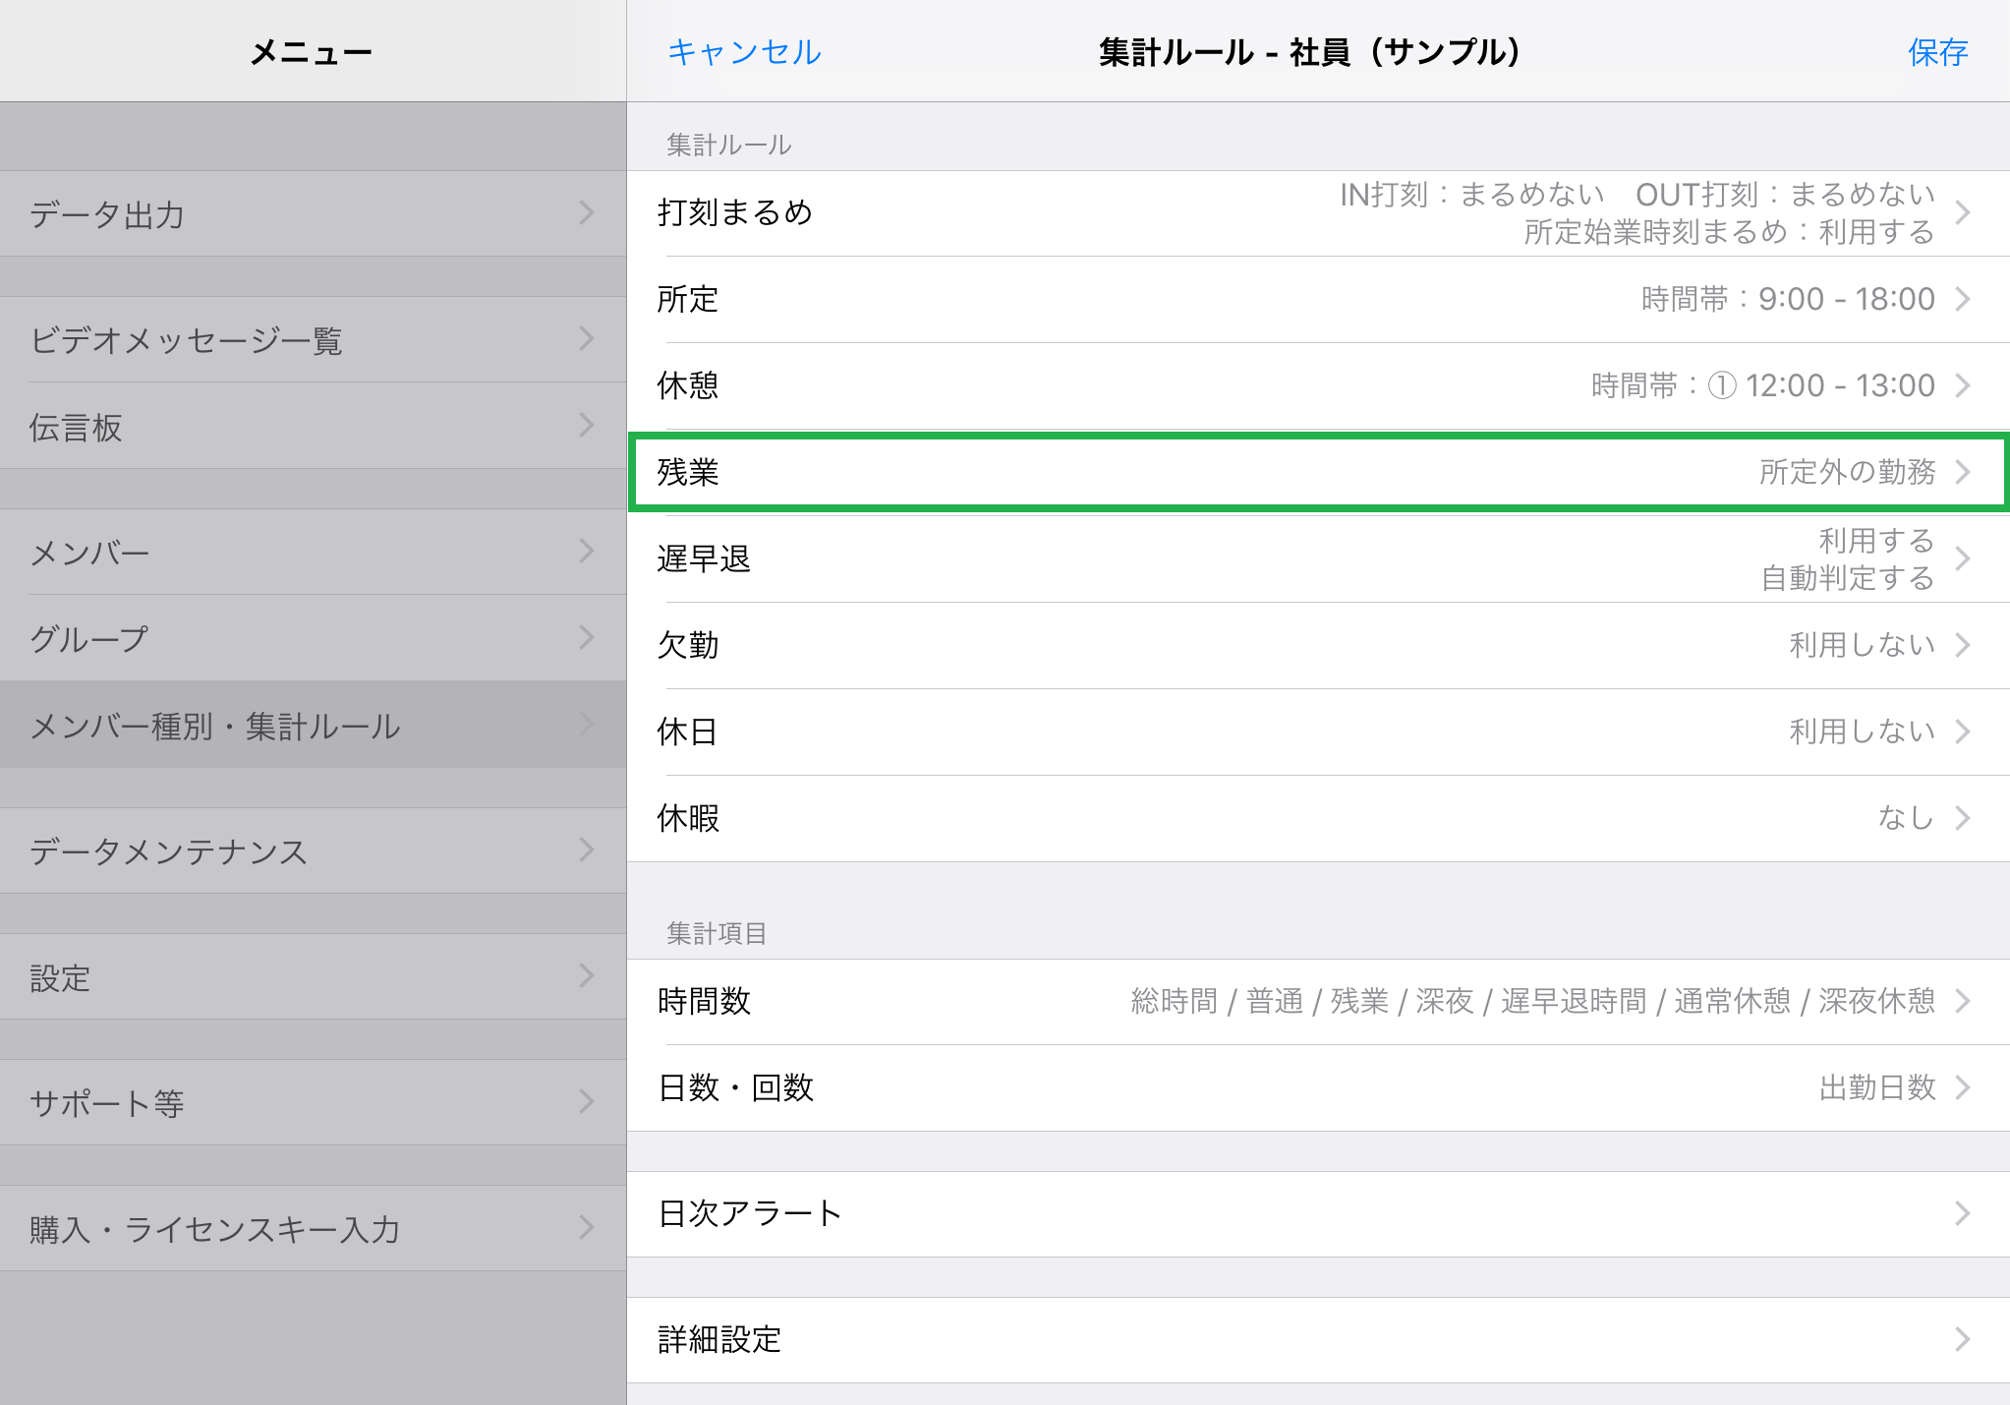The width and height of the screenshot is (2010, 1405).
Task: Select メンバー種別・集計ルール menu item
Action: (x=313, y=725)
